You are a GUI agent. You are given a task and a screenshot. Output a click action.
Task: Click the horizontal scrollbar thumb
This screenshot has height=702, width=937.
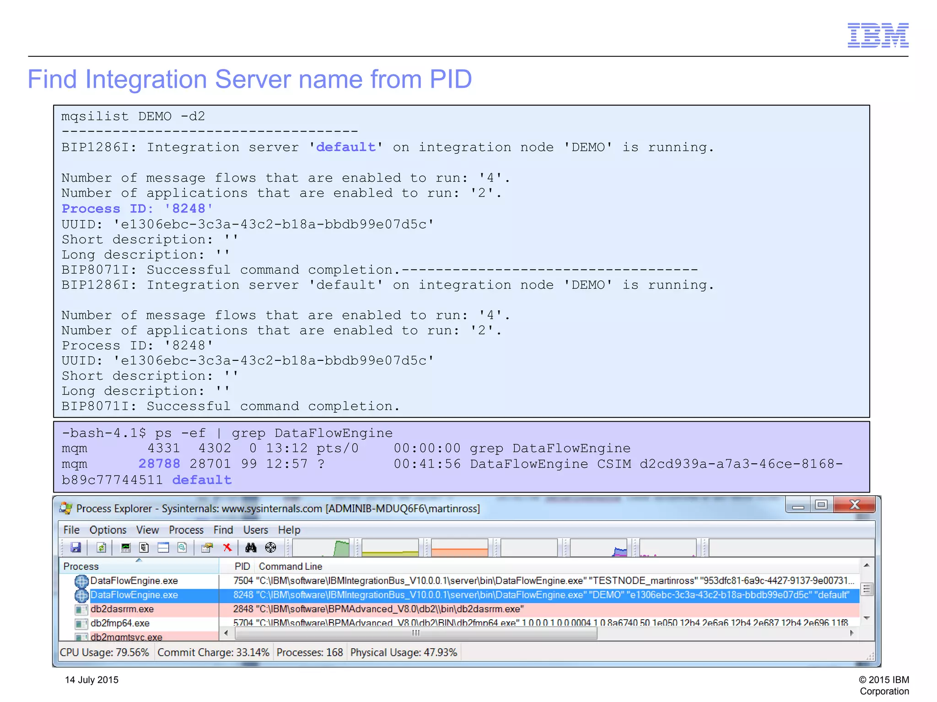(416, 633)
